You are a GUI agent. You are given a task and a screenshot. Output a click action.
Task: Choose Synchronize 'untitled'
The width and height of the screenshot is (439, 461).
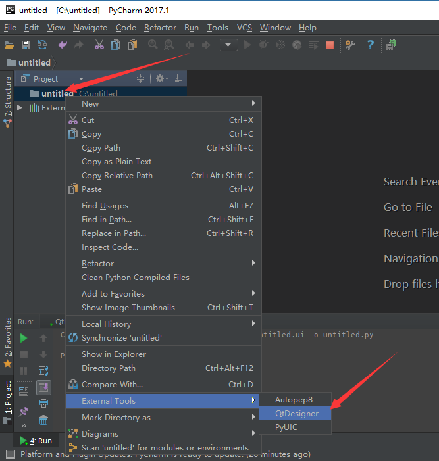tap(164, 338)
